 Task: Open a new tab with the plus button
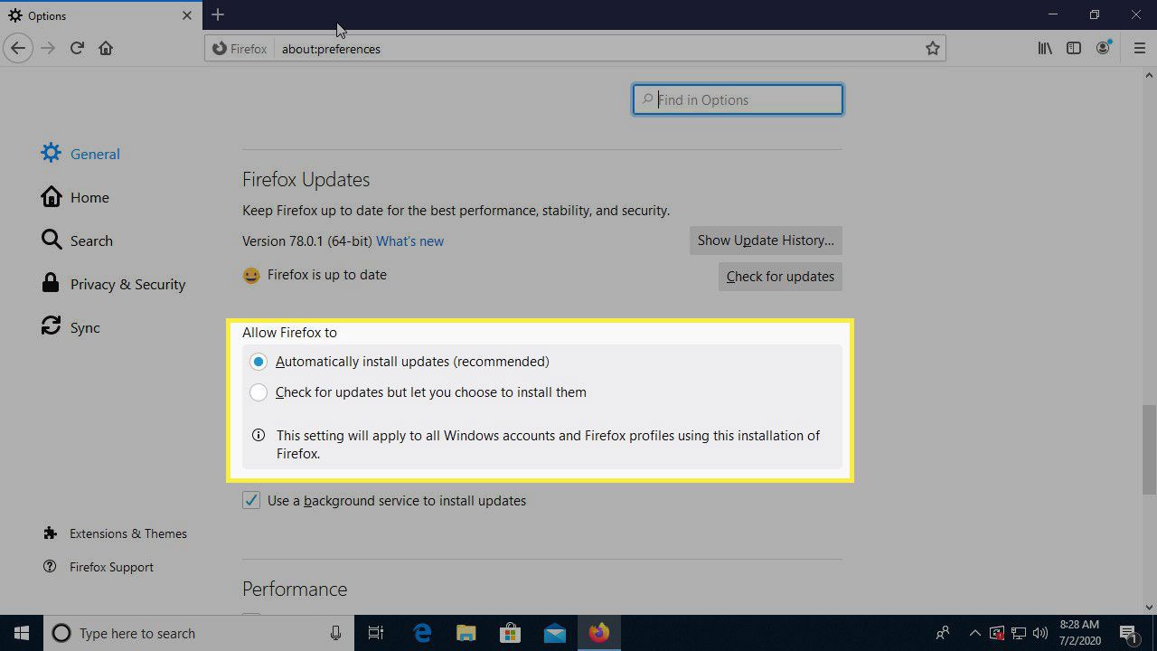pos(218,14)
